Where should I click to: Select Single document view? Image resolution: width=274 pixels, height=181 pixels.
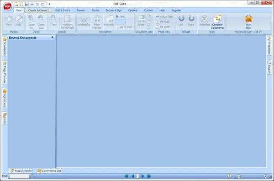(141, 21)
